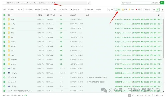Expand the more (更多) menu for 11.php row
Viewport: 166px width, 97px height.
160,69
